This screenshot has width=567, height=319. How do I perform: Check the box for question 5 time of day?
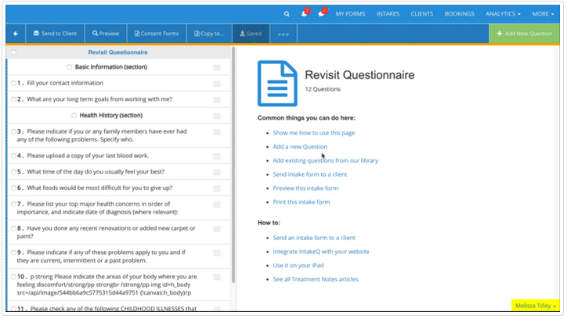click(13, 172)
